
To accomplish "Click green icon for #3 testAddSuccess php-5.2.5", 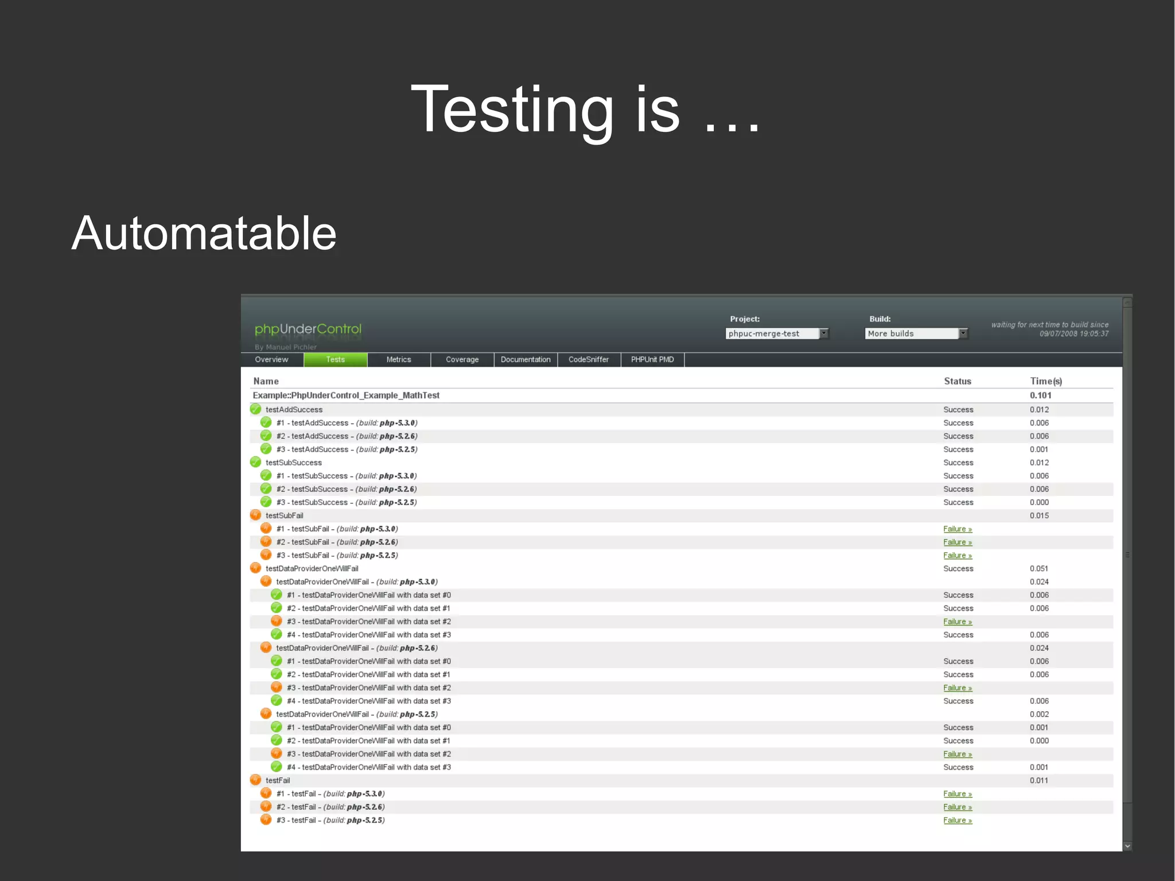I will pyautogui.click(x=266, y=449).
